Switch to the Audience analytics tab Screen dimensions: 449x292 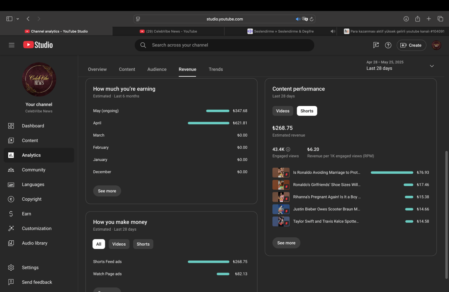point(157,69)
